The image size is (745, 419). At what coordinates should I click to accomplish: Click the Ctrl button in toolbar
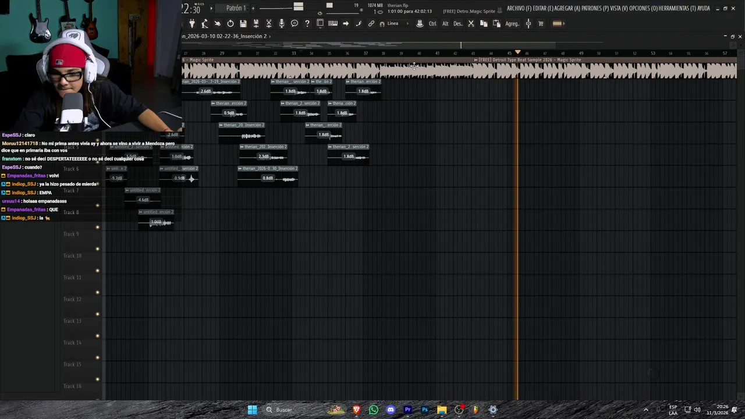[x=432, y=23]
